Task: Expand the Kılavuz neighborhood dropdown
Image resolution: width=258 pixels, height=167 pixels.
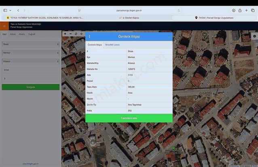Action: click(30, 61)
